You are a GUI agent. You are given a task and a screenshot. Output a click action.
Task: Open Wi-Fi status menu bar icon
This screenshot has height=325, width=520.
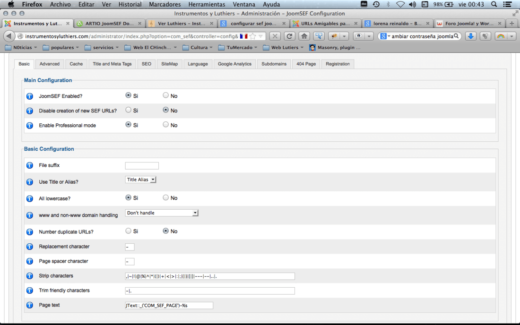click(x=400, y=4)
